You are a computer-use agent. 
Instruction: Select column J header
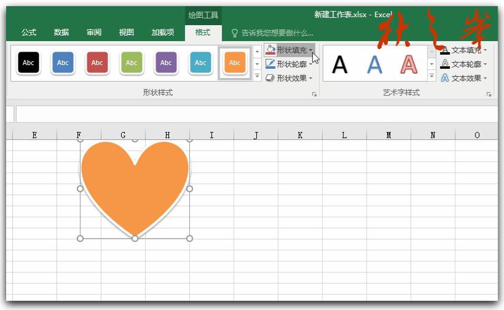(256, 135)
